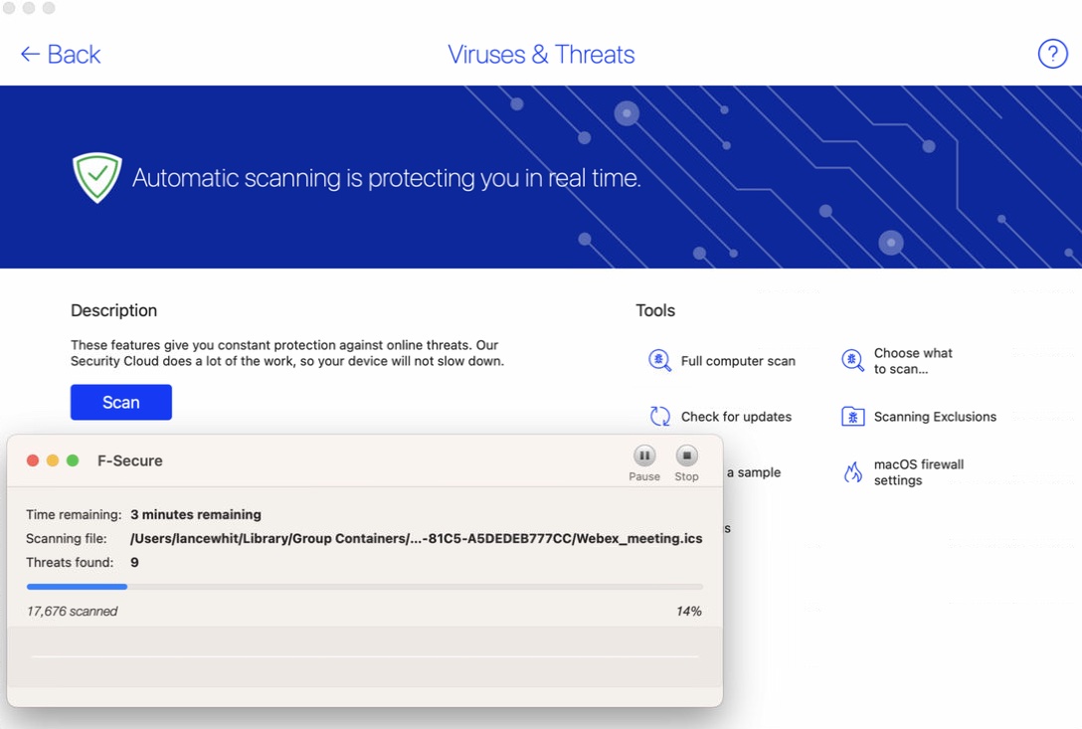1082x729 pixels.
Task: Click the '17,676 scanned' counter
Action: [x=72, y=611]
